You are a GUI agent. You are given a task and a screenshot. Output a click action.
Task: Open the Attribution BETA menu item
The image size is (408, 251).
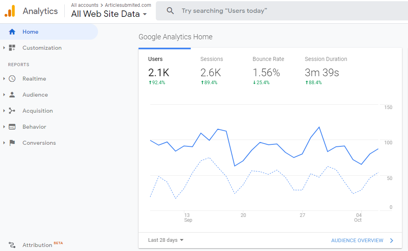click(x=43, y=245)
